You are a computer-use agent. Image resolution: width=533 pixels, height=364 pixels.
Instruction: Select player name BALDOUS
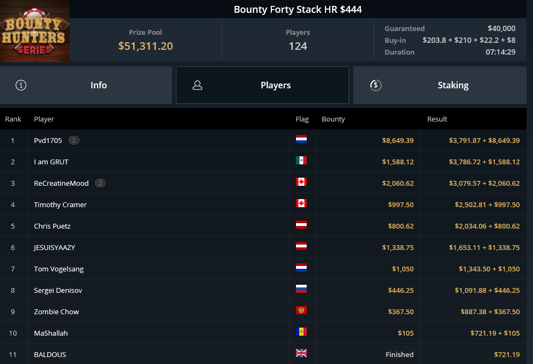pyautogui.click(x=50, y=354)
